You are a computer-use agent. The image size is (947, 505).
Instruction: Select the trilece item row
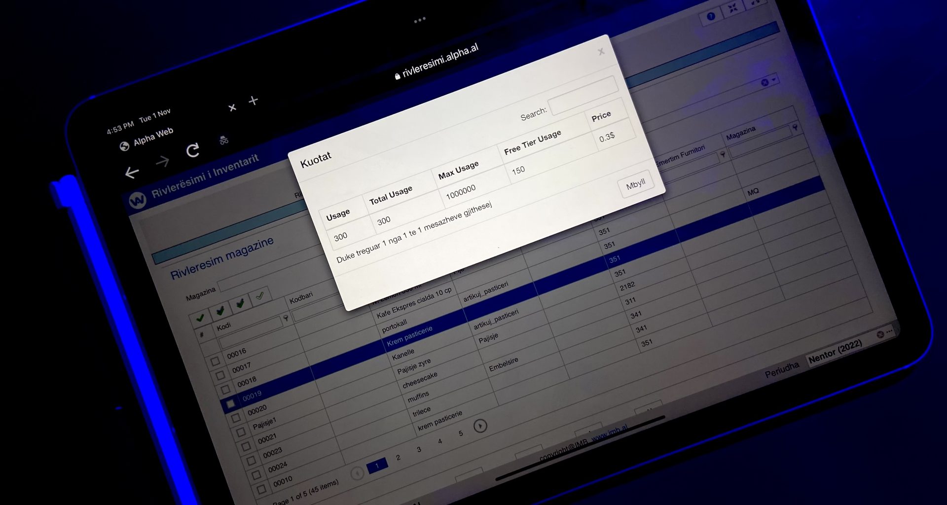(x=422, y=411)
